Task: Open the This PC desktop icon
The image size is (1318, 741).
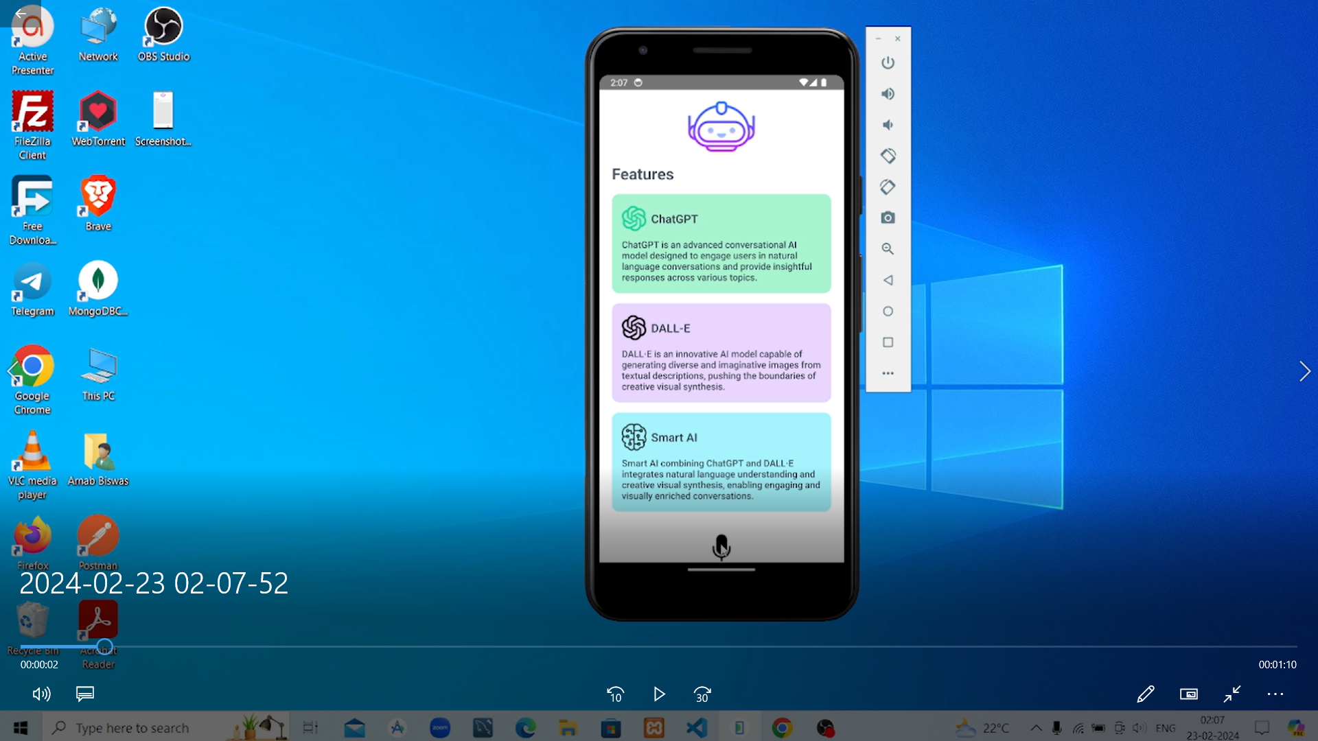Action: [98, 374]
